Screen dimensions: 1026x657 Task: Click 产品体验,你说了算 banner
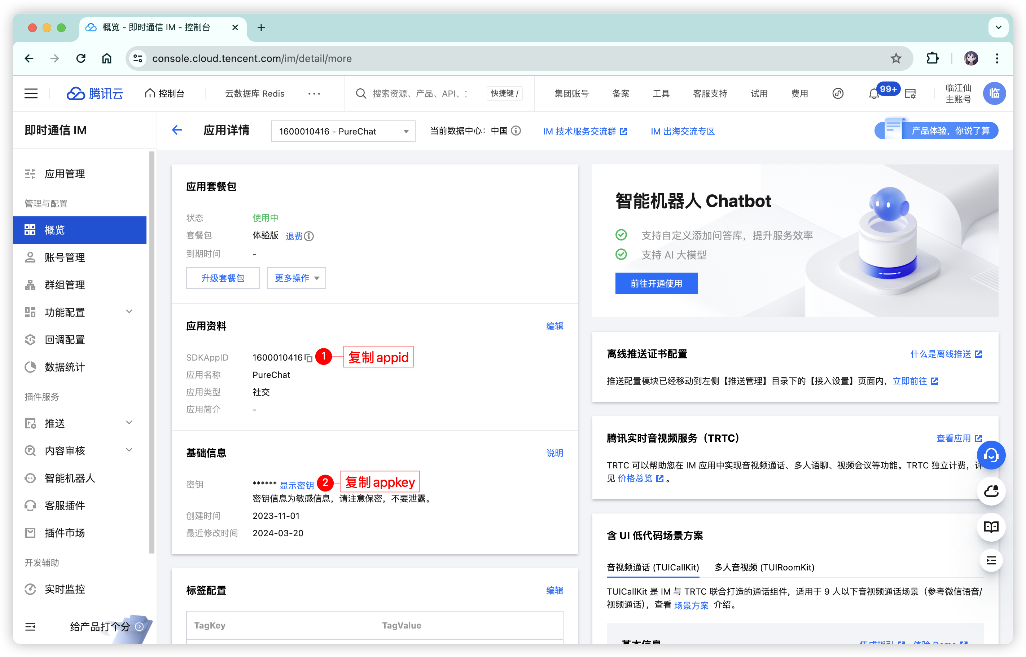pyautogui.click(x=936, y=130)
